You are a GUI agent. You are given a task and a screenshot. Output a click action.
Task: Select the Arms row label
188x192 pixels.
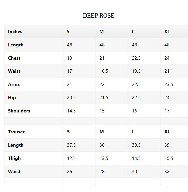[14, 84]
